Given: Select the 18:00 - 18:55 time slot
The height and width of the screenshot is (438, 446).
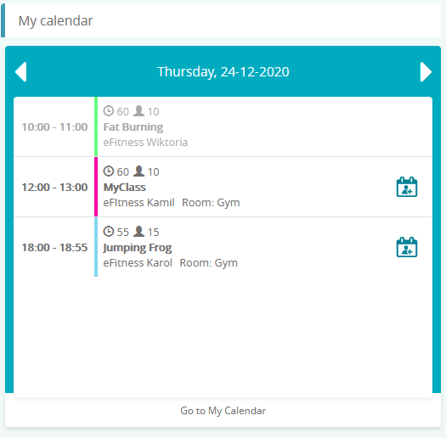Looking at the screenshot, I should [x=54, y=247].
